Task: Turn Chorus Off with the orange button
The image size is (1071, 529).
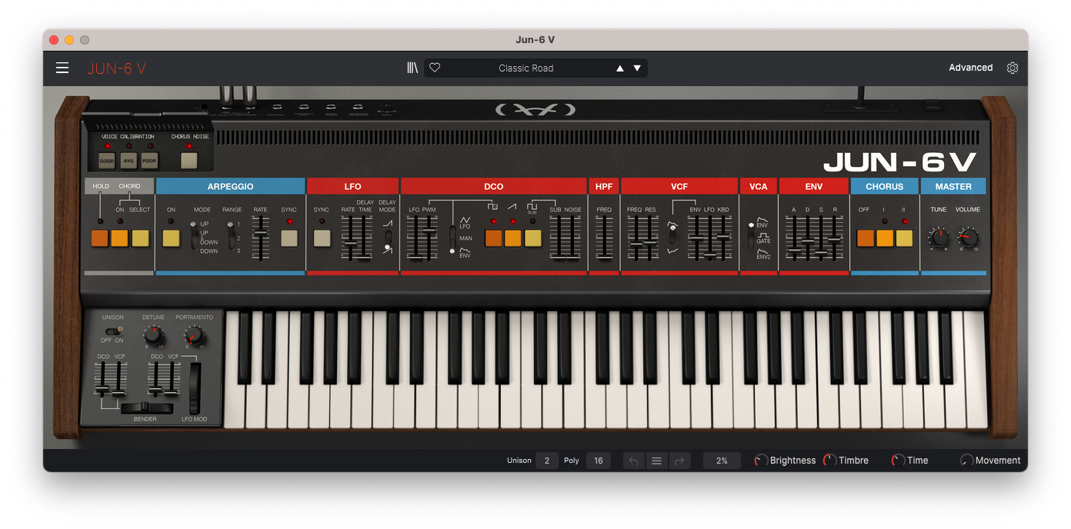Action: click(866, 238)
